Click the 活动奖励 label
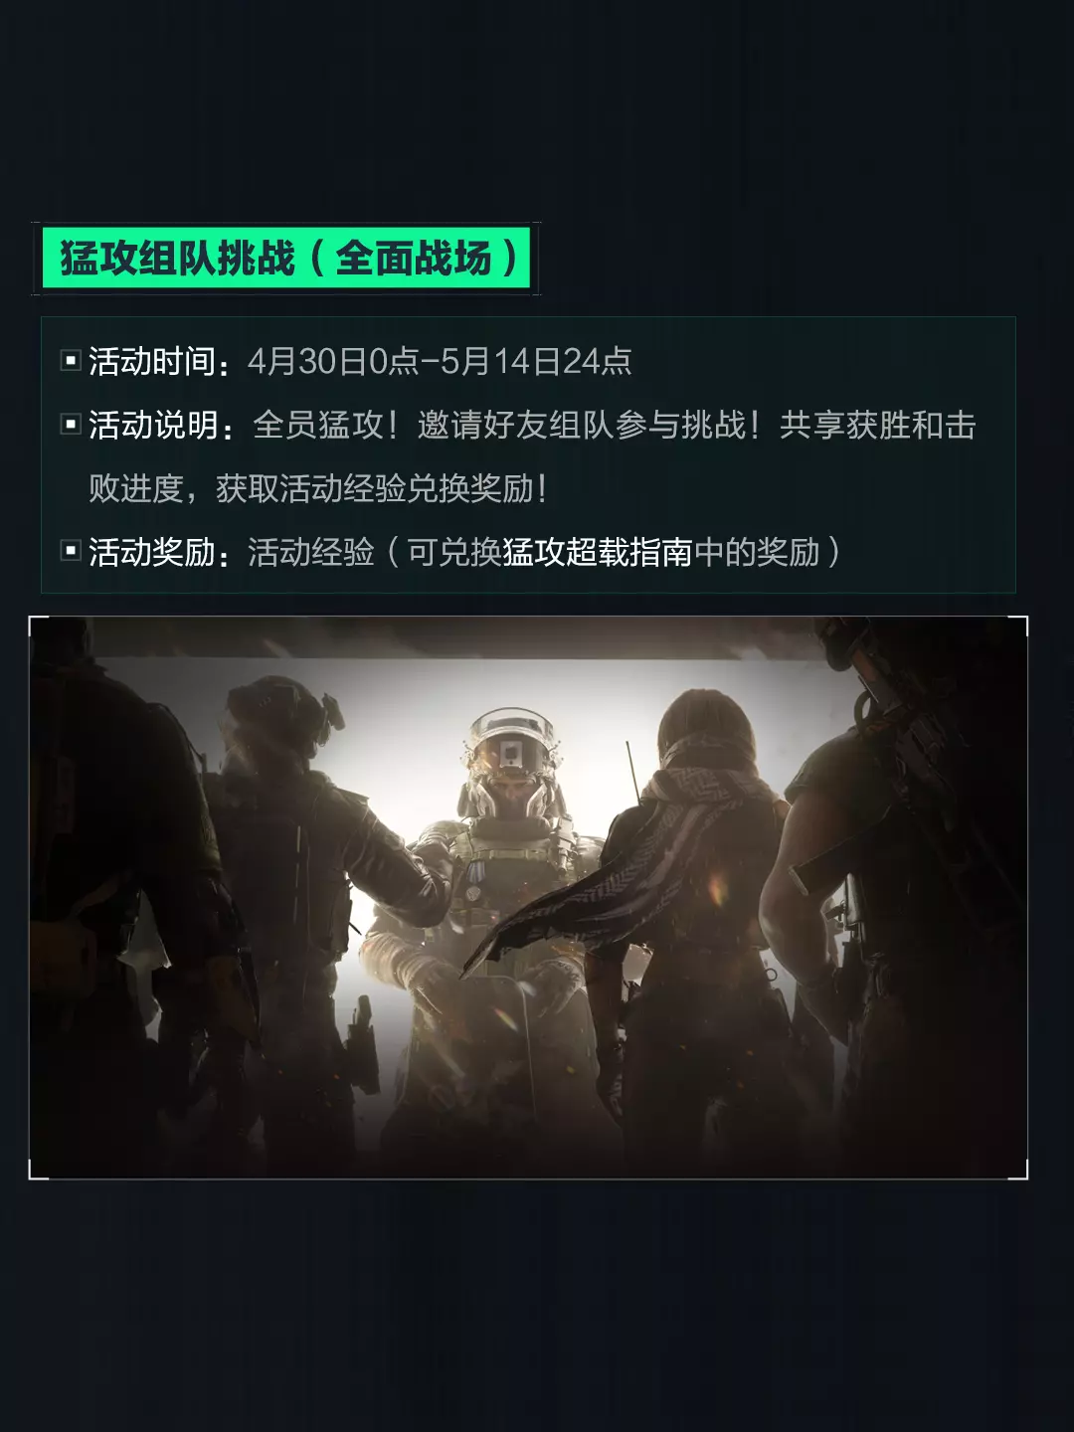 152,552
